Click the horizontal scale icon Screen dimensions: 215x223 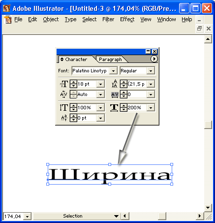click(x=114, y=108)
